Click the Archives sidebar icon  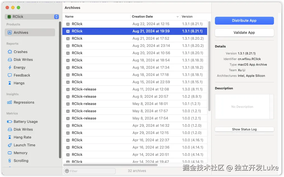coord(10,32)
